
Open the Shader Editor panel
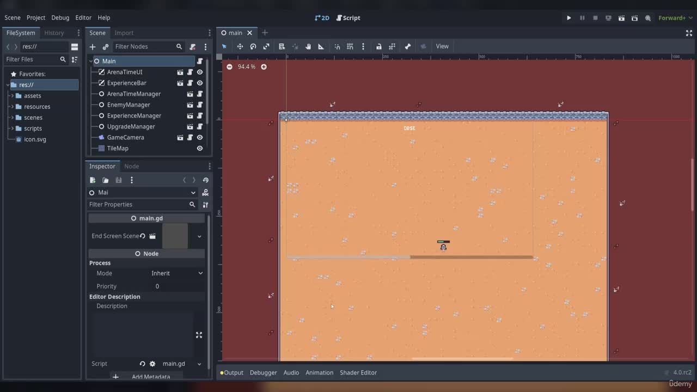(358, 372)
